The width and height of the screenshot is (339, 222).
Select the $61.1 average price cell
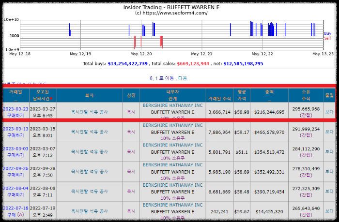pos(242,152)
